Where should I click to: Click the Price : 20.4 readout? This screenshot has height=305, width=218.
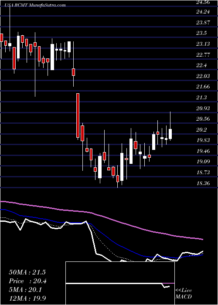click(27, 281)
